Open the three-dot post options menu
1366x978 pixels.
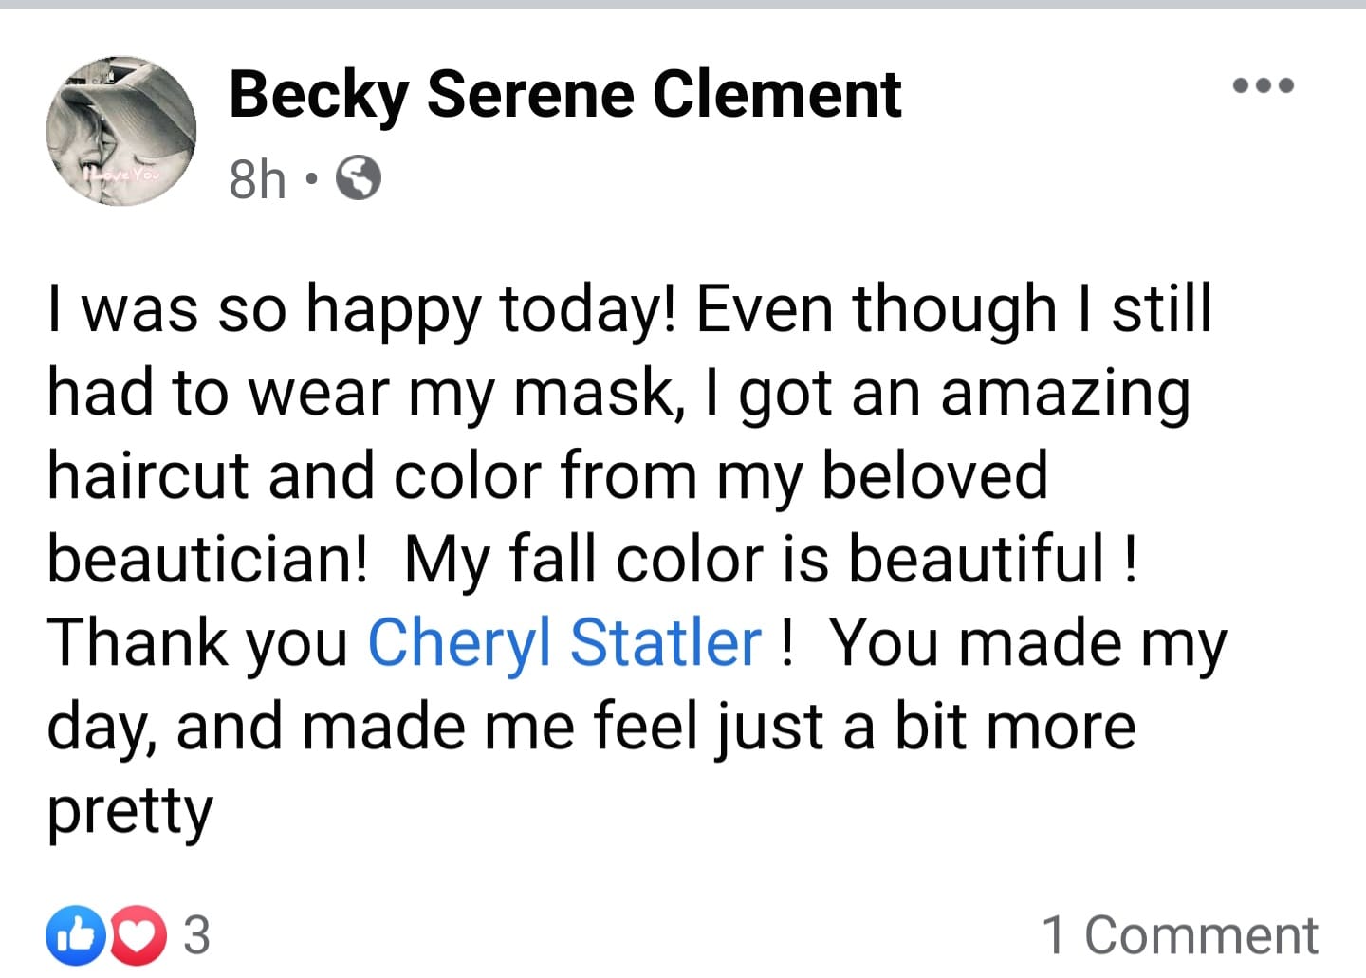click(1263, 85)
